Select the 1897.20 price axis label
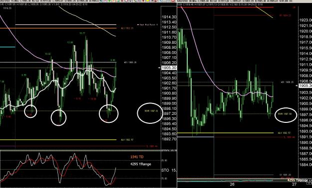312x188 pixels. [x=169, y=113]
